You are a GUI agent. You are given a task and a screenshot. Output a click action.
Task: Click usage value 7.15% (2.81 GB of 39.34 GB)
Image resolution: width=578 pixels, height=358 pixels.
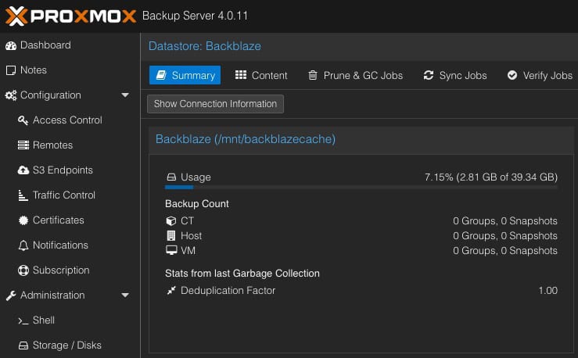[x=491, y=177]
